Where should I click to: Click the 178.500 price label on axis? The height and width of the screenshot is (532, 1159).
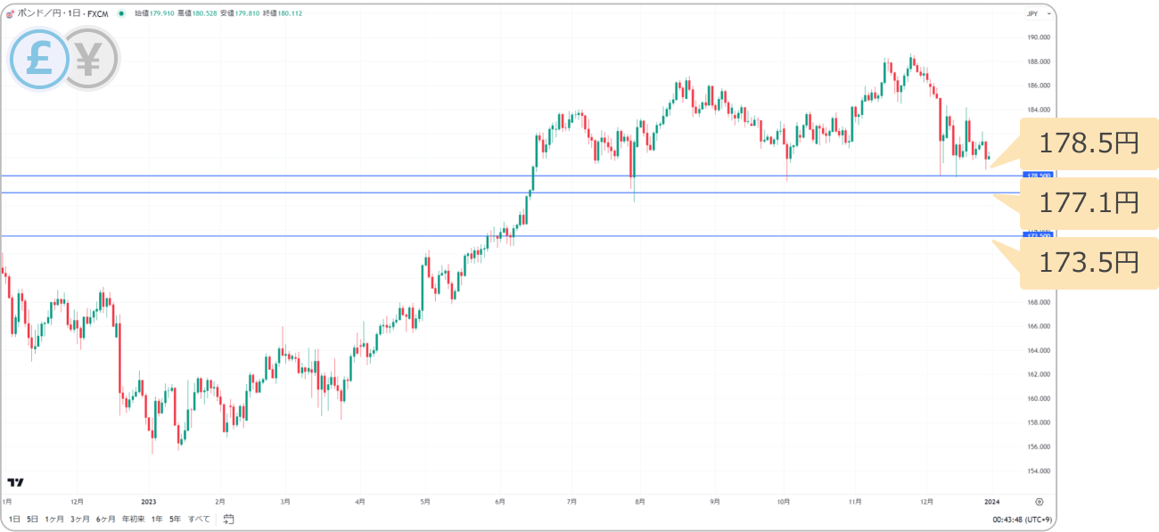click(1039, 176)
